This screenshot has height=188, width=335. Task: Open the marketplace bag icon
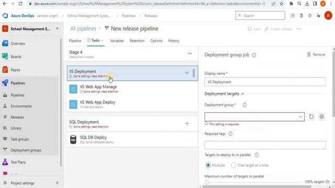click(x=301, y=16)
